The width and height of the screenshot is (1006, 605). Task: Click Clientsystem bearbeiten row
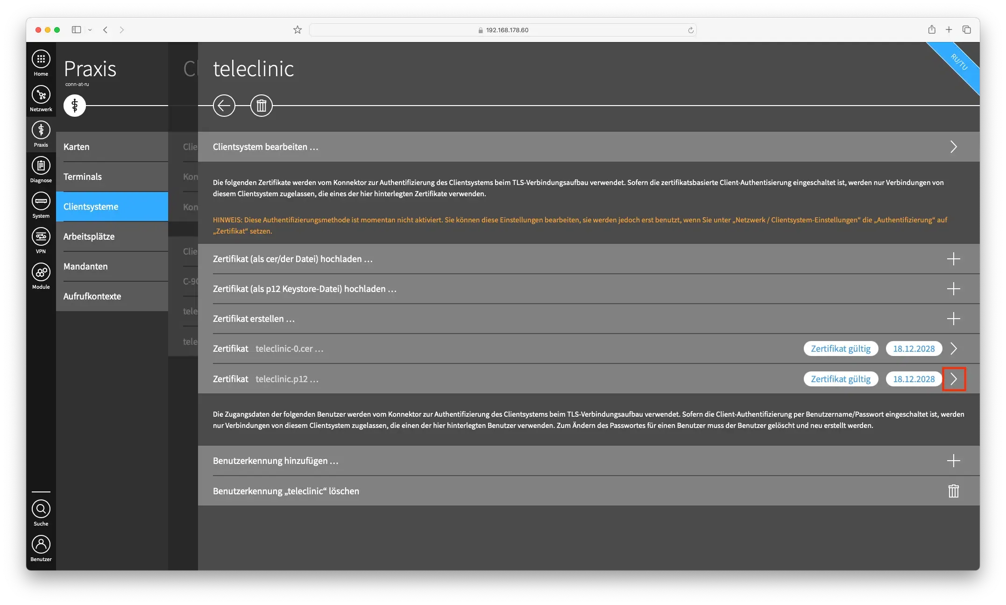(589, 147)
